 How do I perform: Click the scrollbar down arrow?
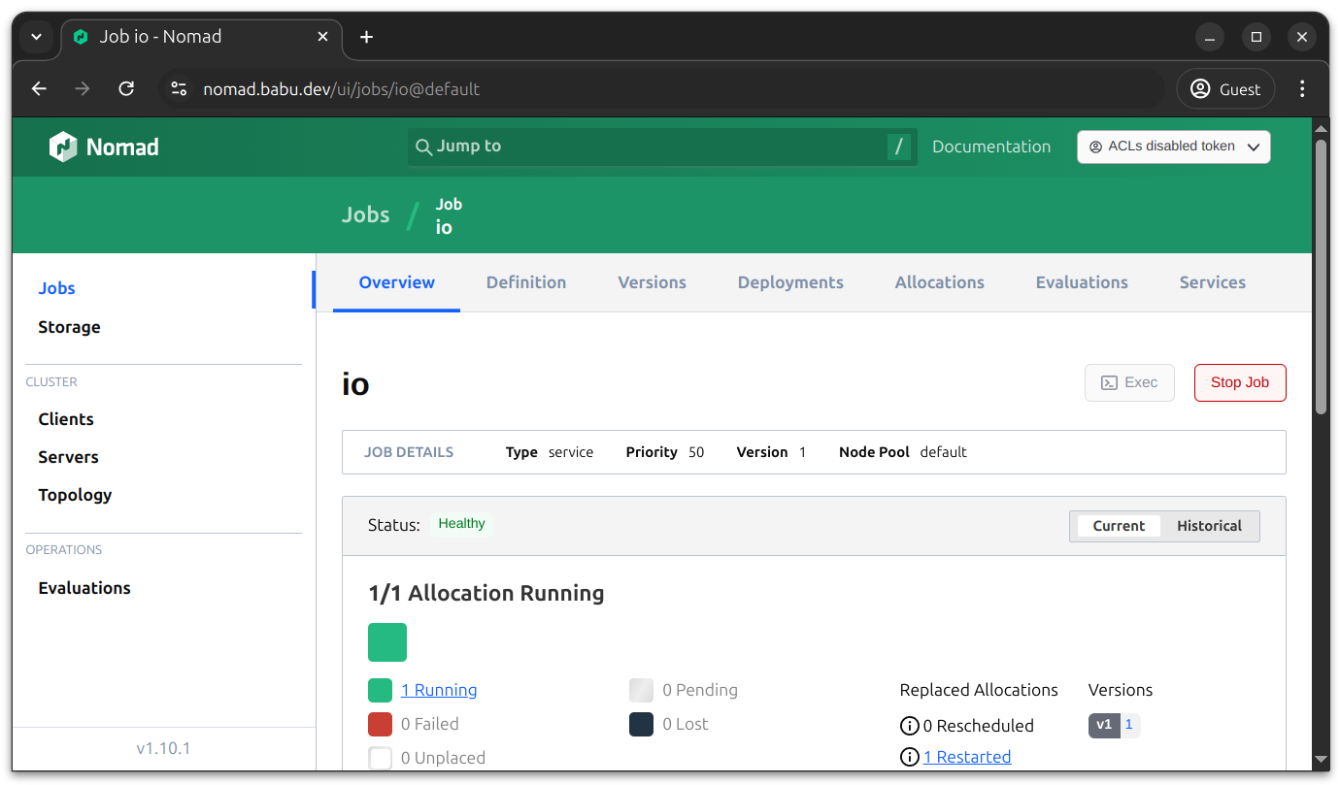point(1321,760)
